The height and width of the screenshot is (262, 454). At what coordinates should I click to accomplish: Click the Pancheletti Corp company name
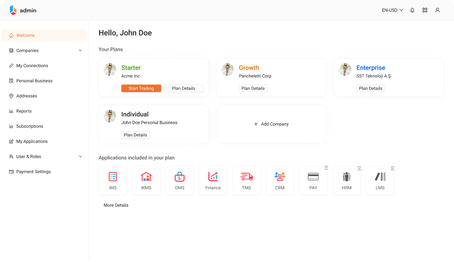[255, 76]
